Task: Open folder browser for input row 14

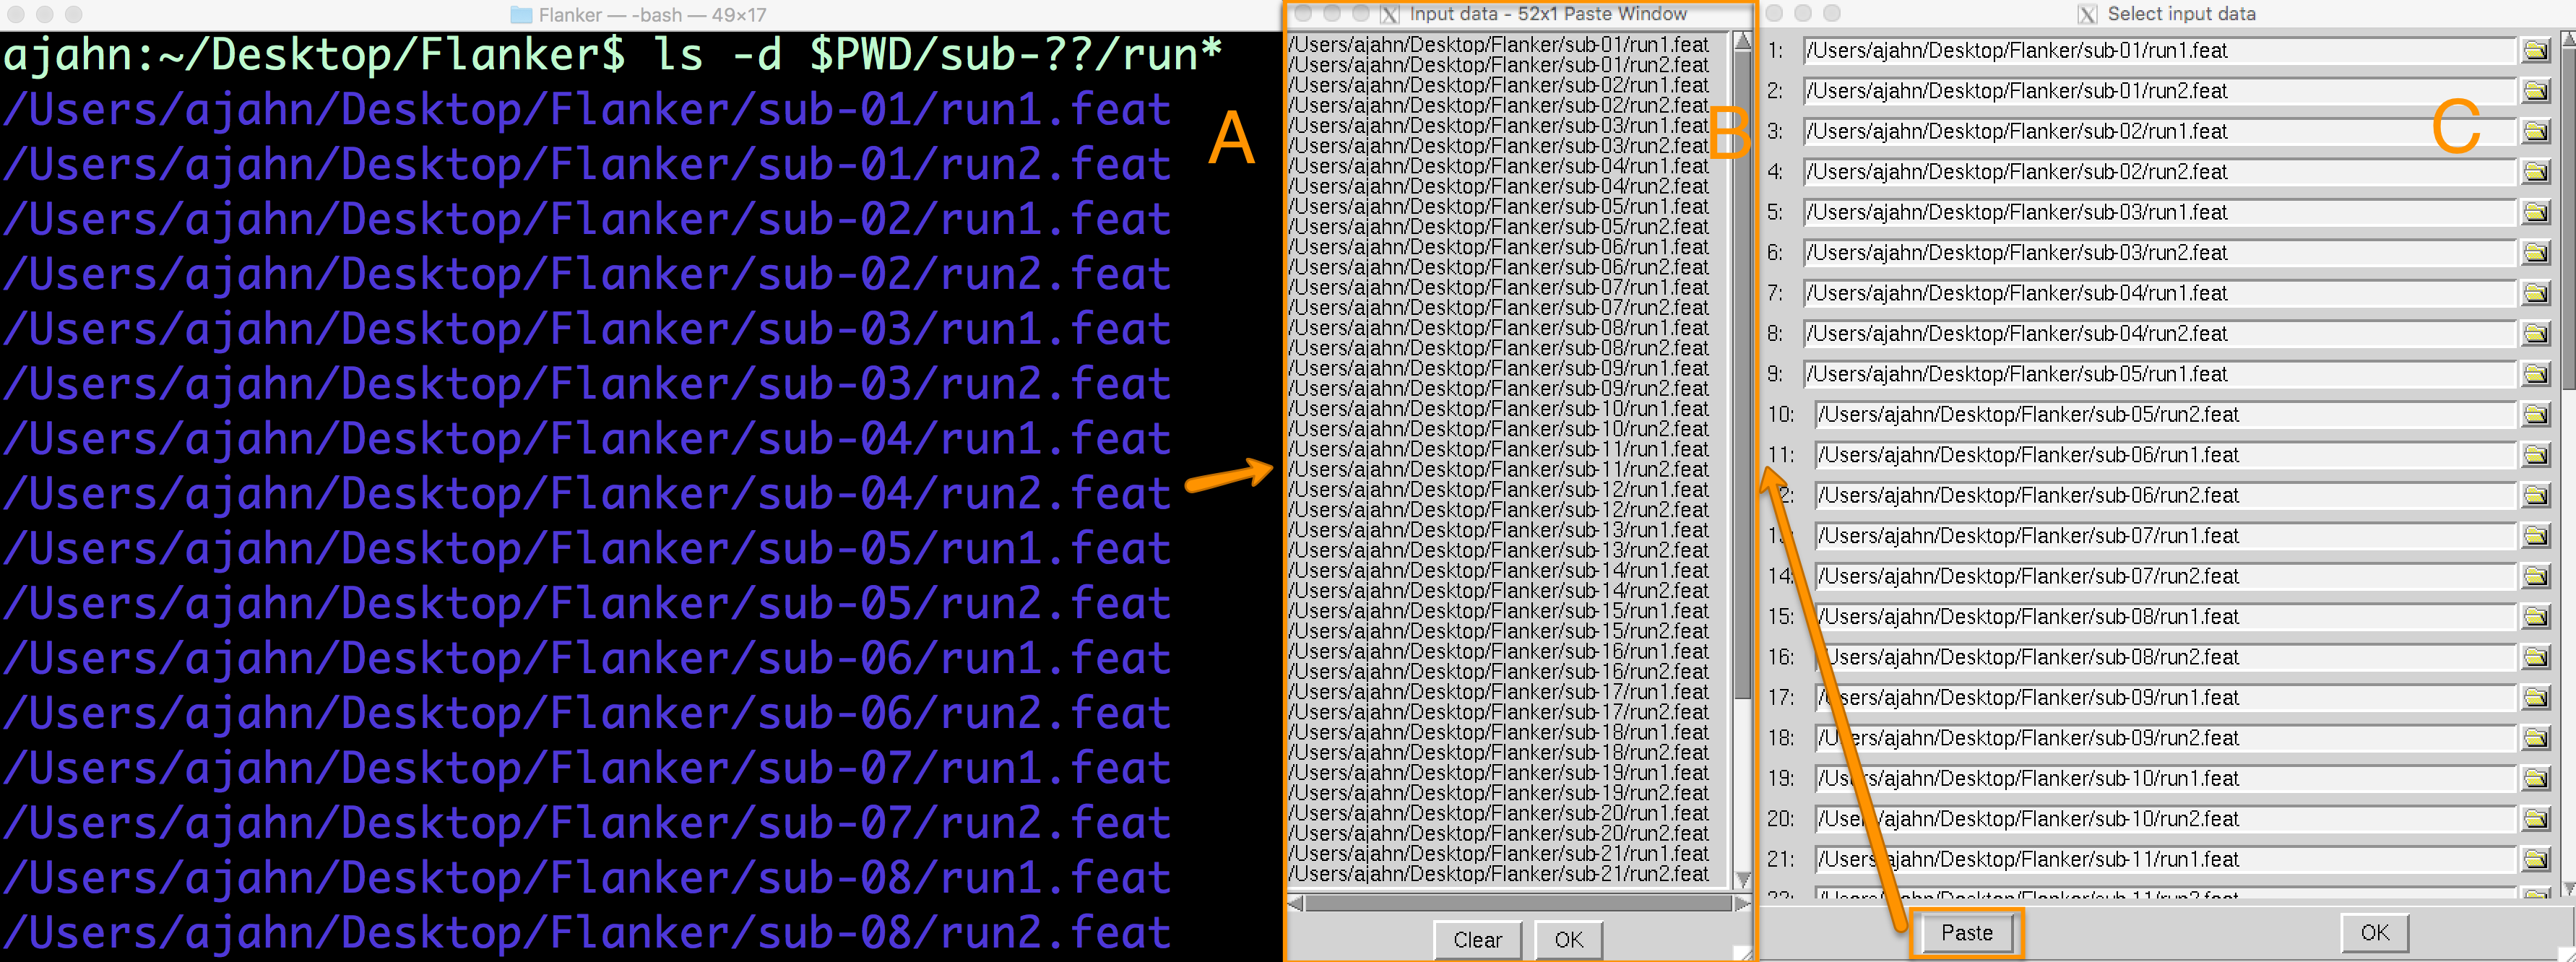Action: tap(2536, 576)
